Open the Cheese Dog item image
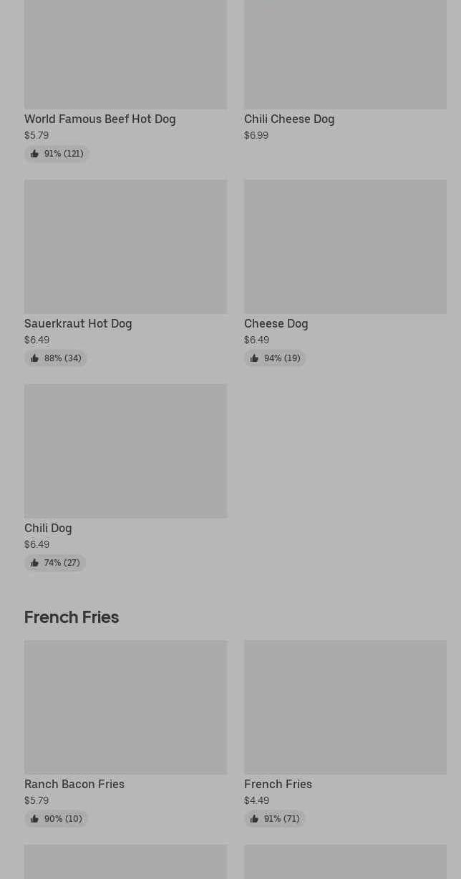This screenshot has width=461, height=879. tap(345, 246)
